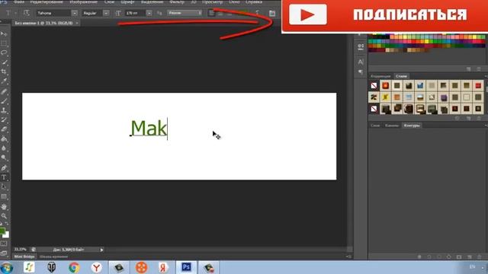Screen dimensions: 488x274
Task: Select the Rectangular Marquee tool
Action: [x=4, y=43]
